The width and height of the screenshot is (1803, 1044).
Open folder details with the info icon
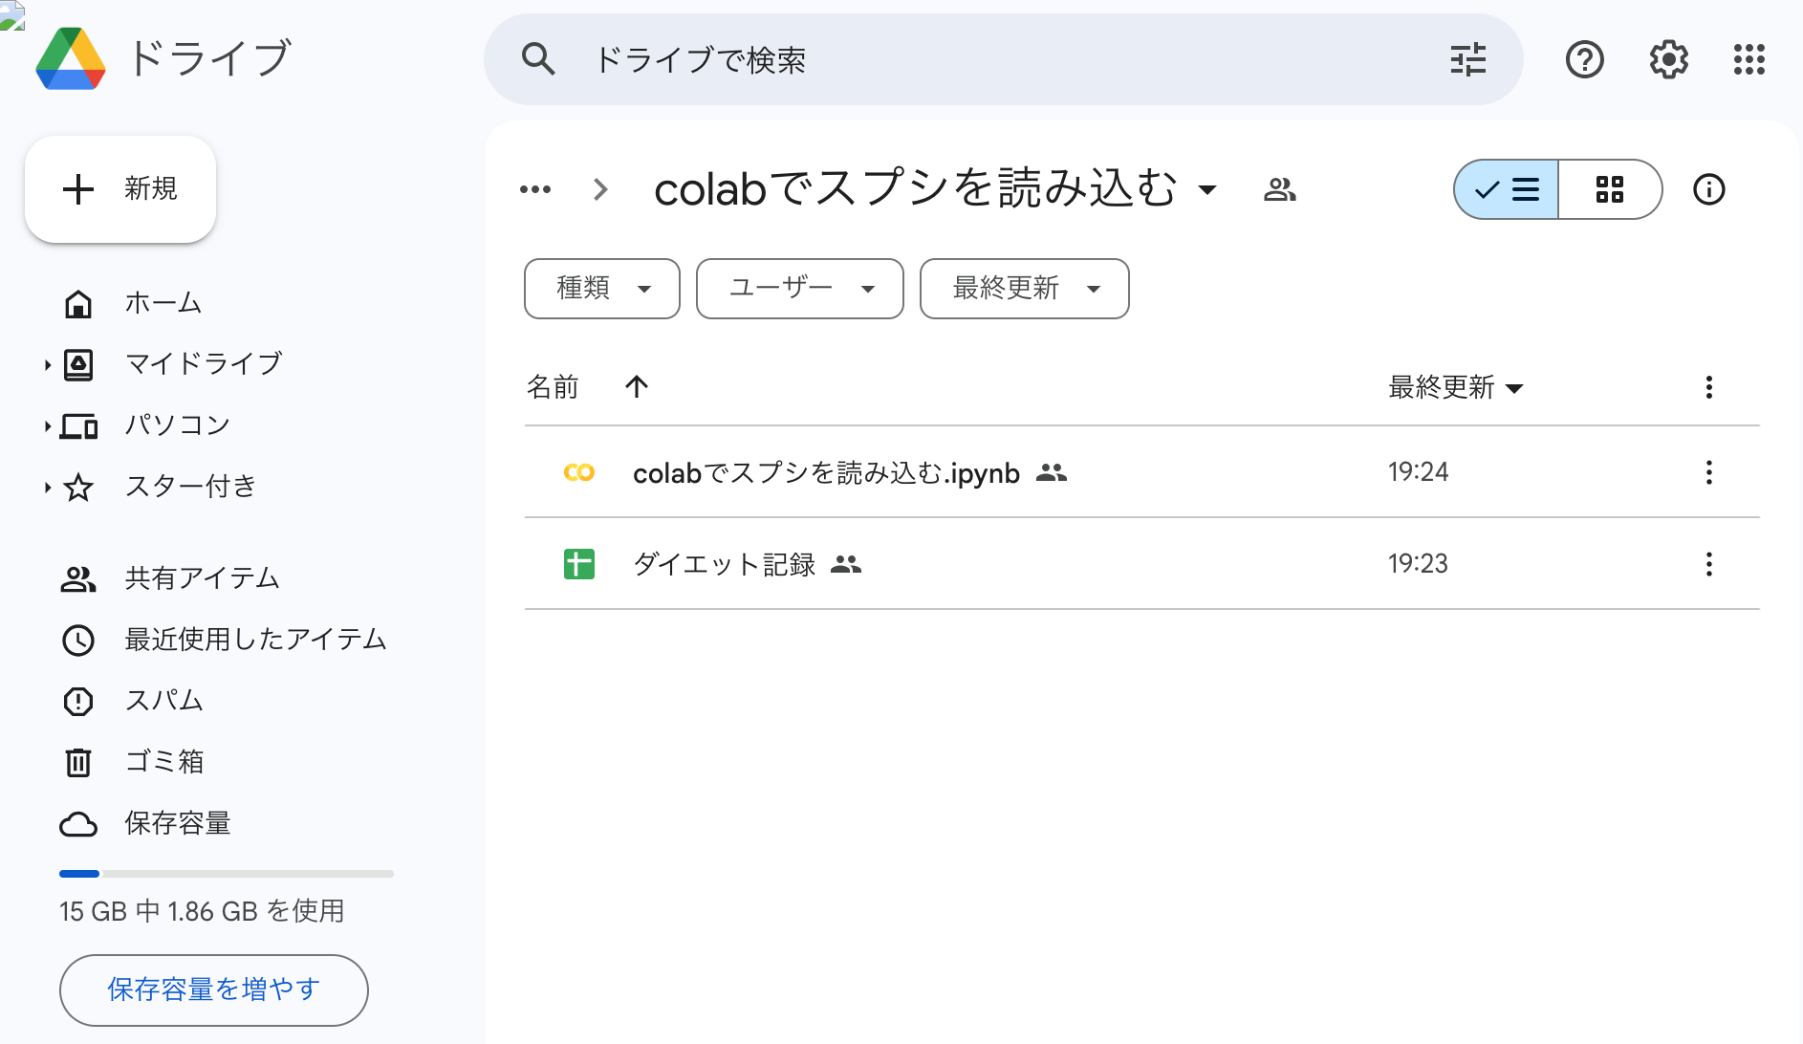[x=1708, y=189]
